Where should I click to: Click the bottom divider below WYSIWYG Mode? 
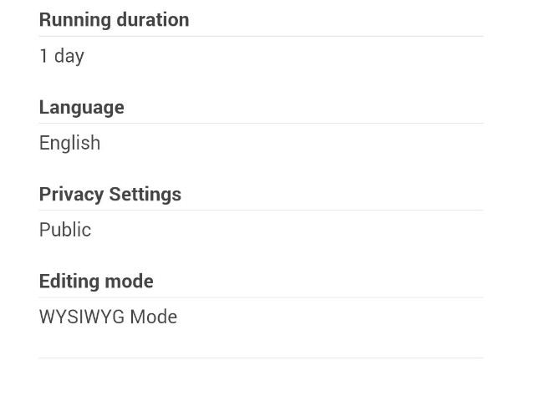(x=261, y=358)
